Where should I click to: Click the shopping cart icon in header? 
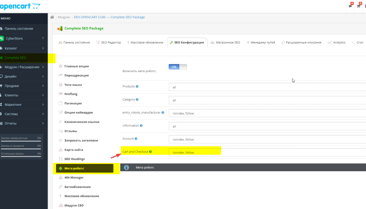[x=359, y=6]
